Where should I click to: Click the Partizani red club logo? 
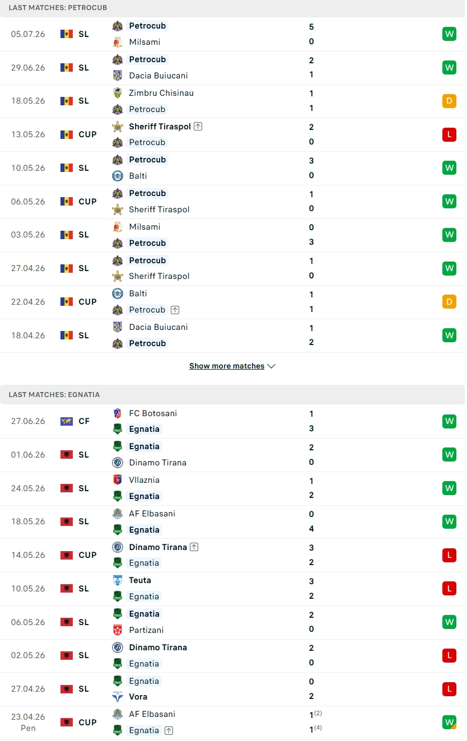click(118, 630)
